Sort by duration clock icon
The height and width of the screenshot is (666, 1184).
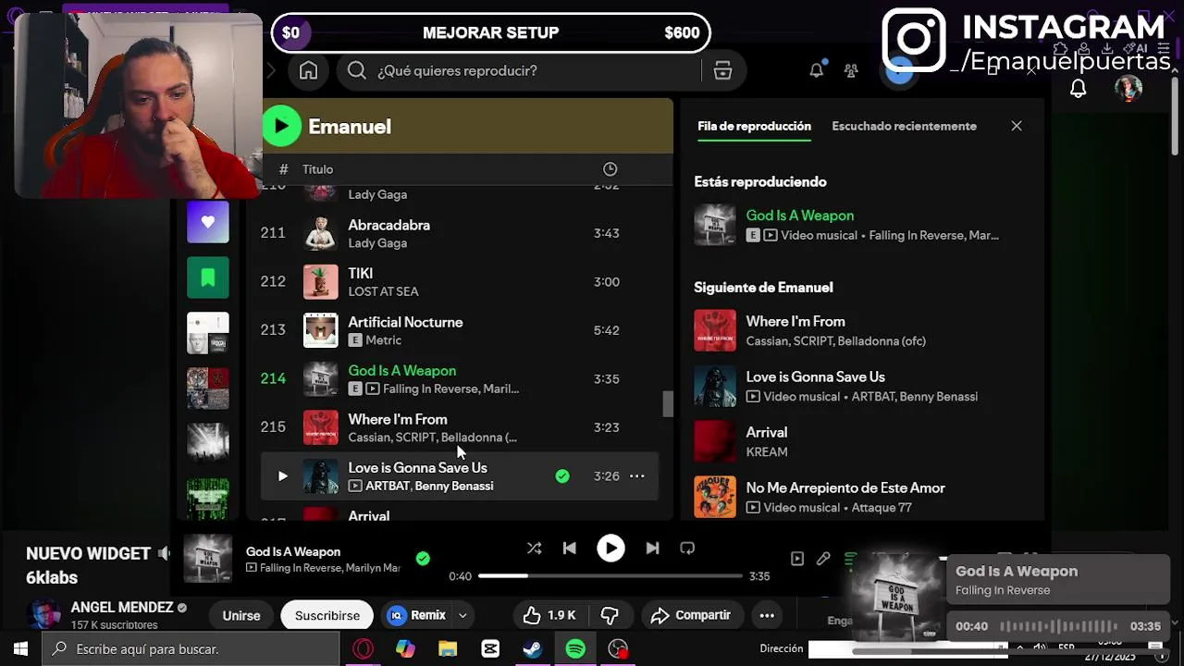coord(610,168)
